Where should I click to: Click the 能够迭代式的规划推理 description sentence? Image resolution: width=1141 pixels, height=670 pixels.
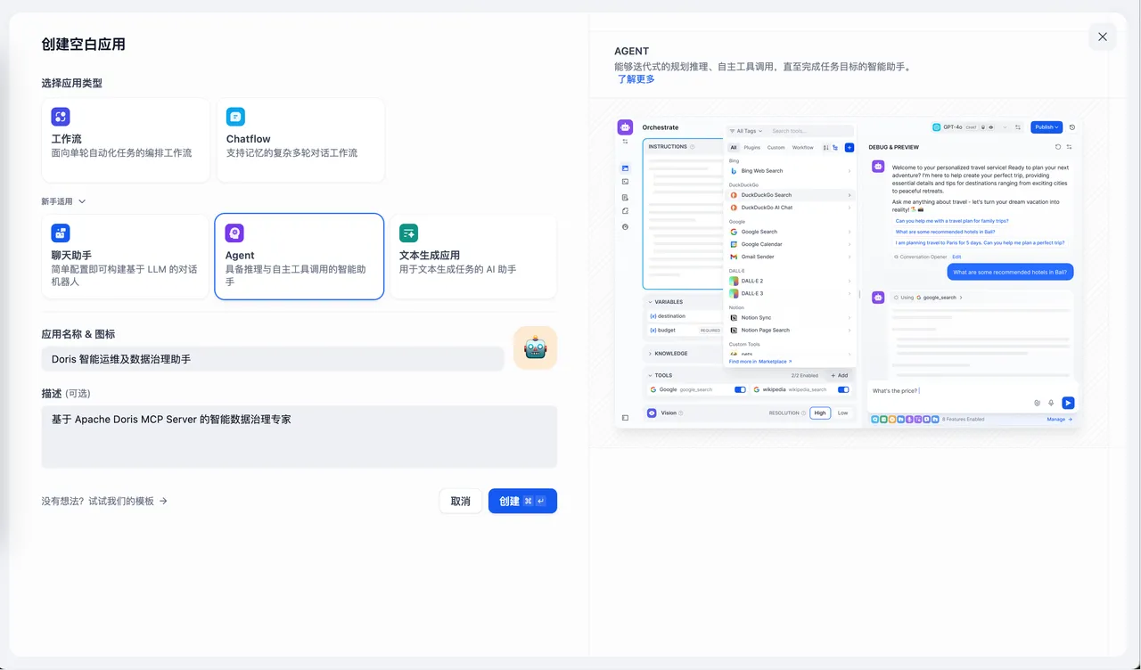point(765,67)
